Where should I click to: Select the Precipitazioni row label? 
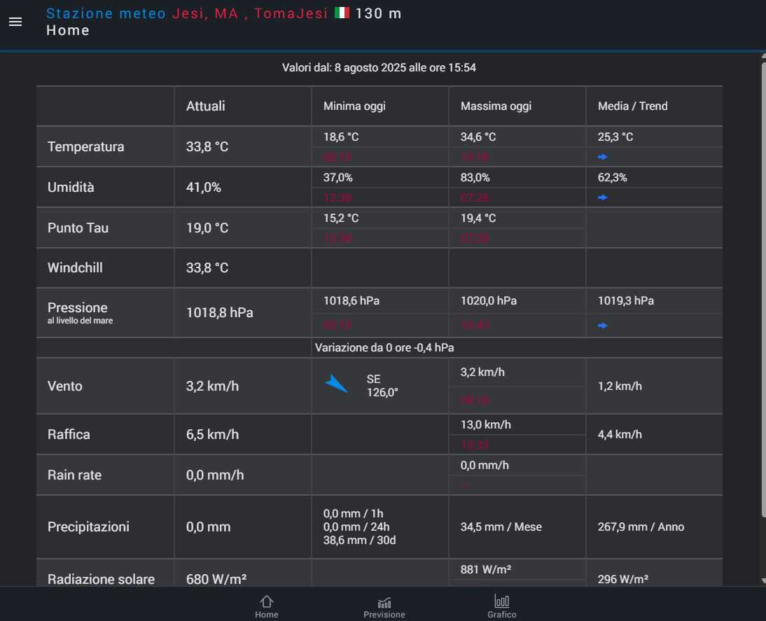(88, 526)
